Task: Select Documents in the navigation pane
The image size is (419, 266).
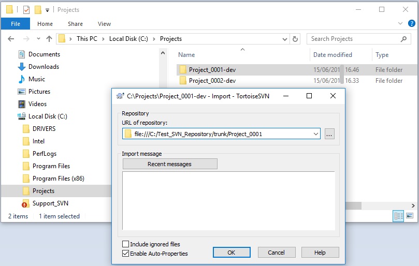Action: pyautogui.click(x=44, y=54)
